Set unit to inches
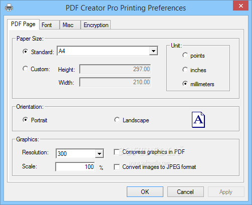 point(185,70)
